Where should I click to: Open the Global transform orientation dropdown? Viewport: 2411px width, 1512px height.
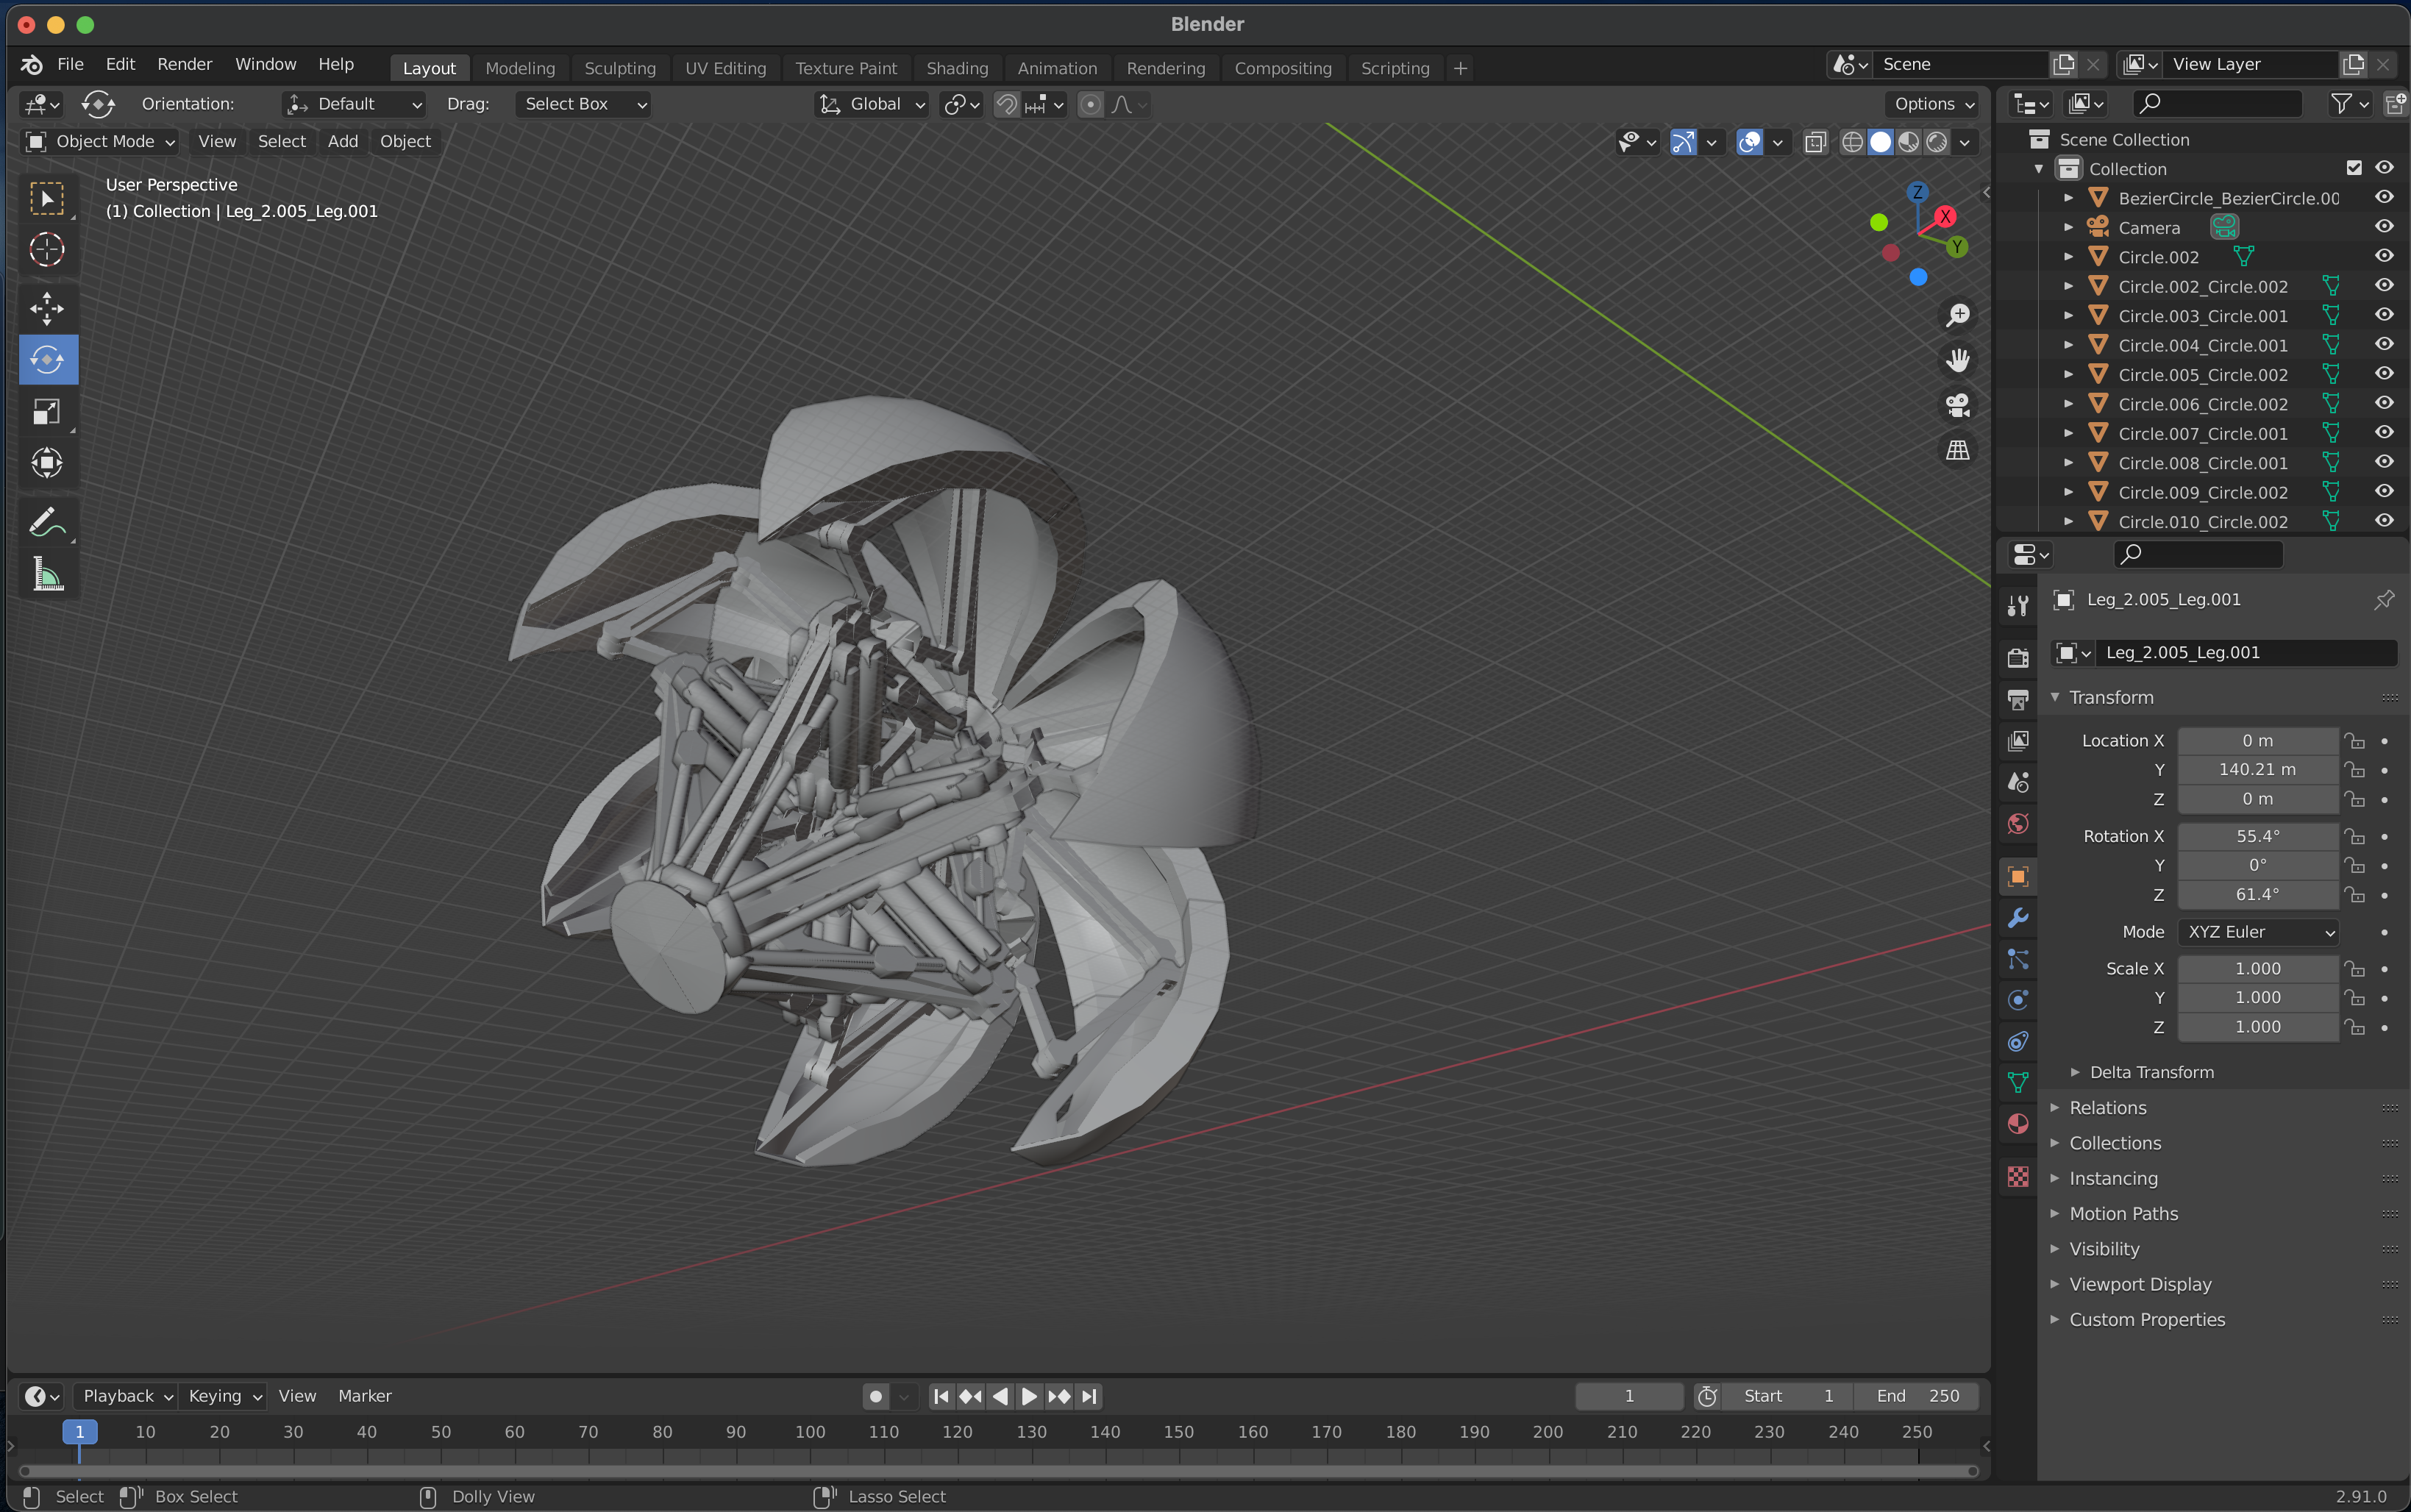click(872, 104)
